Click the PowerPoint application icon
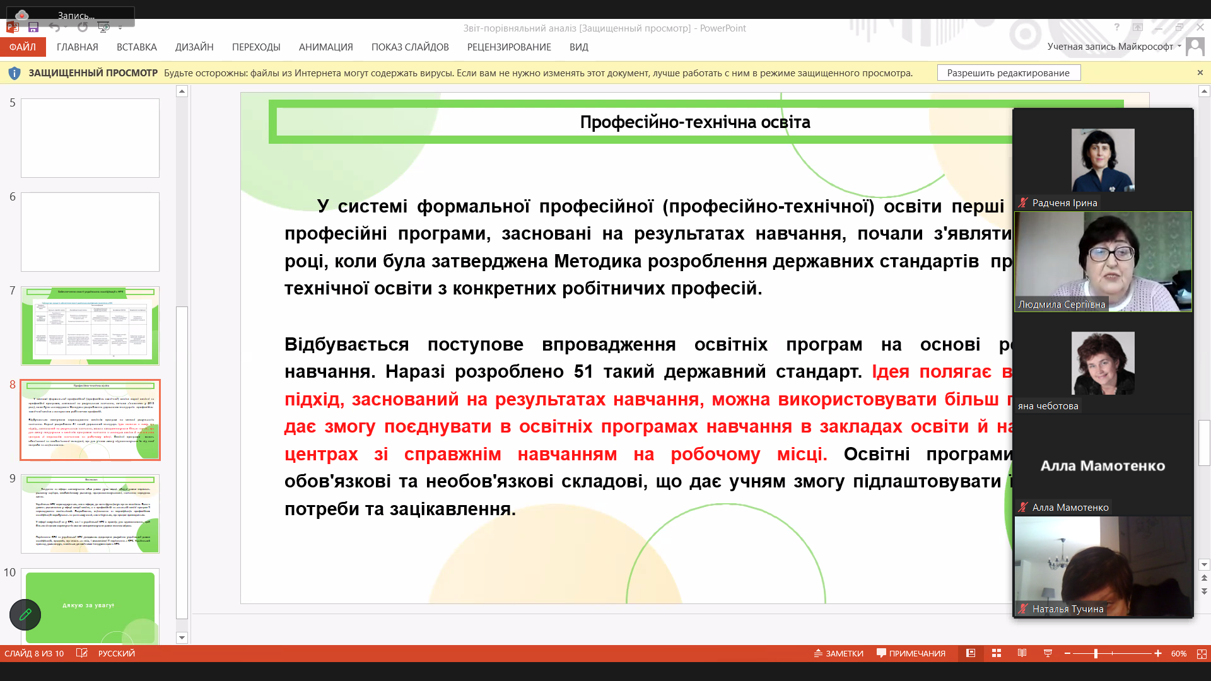This screenshot has width=1211, height=681. 12,27
